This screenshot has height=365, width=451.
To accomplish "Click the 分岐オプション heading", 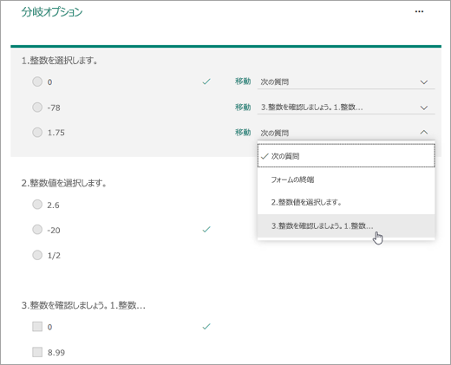I will pyautogui.click(x=52, y=12).
